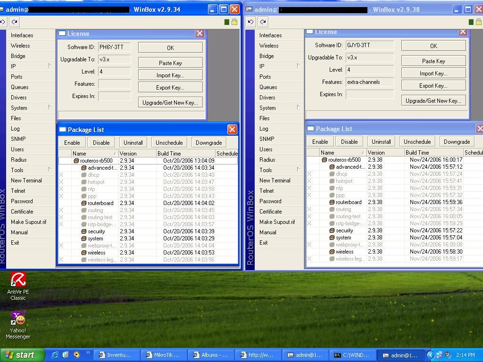Open Queues menu in right WinBox
This screenshot has height=362, width=483.
tap(279, 87)
